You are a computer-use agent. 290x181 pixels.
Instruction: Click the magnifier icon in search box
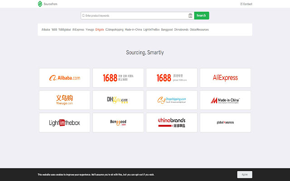(83, 15)
